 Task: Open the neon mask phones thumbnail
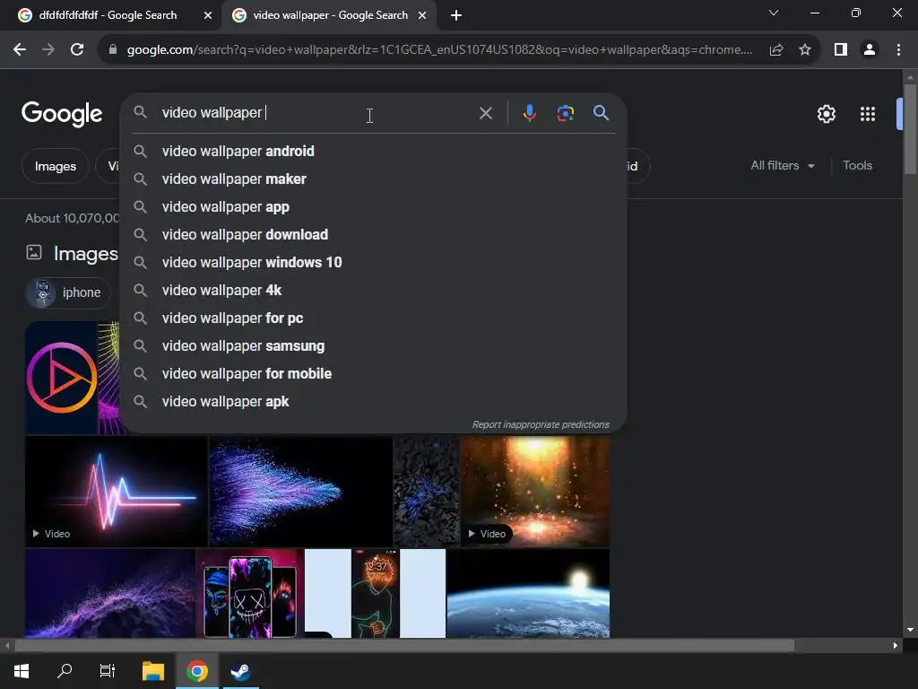[250, 593]
